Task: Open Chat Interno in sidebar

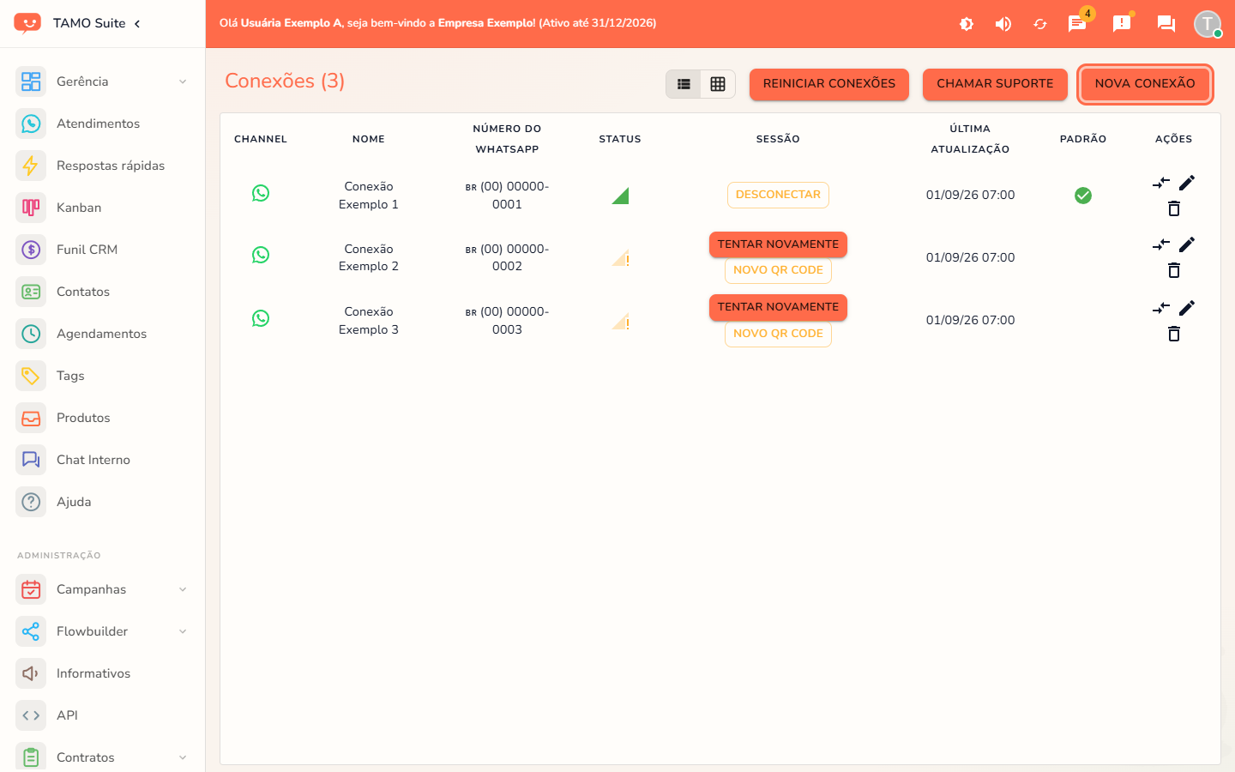Action: click(x=103, y=460)
